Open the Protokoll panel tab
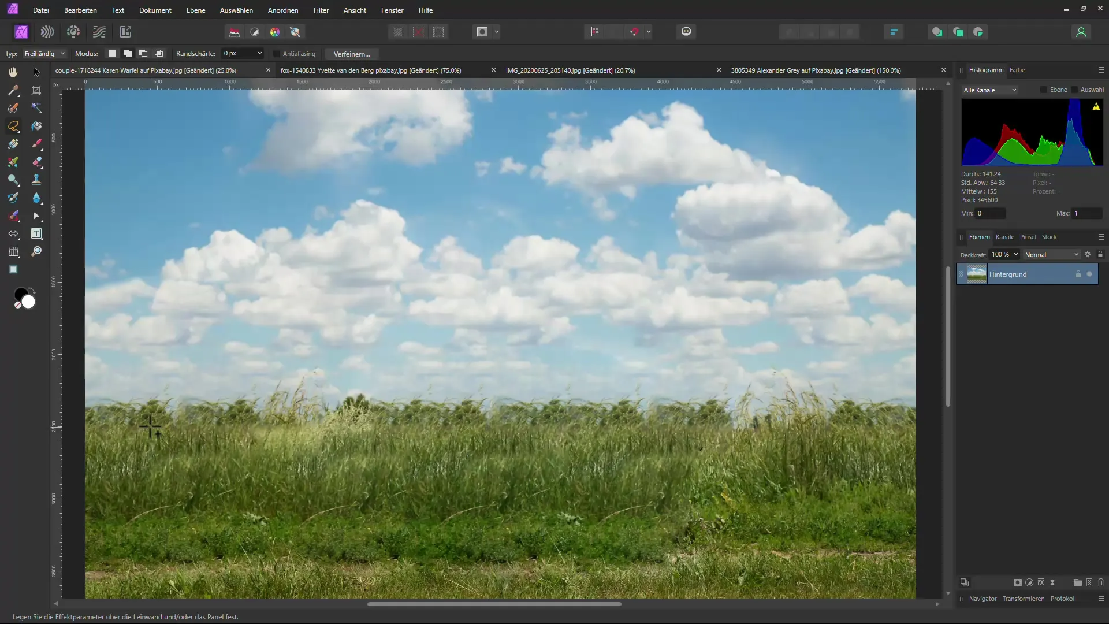The image size is (1109, 624). (x=1063, y=599)
